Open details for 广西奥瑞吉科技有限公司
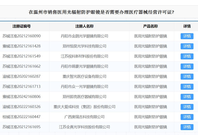This screenshot has height=135, width=198. 187,117
